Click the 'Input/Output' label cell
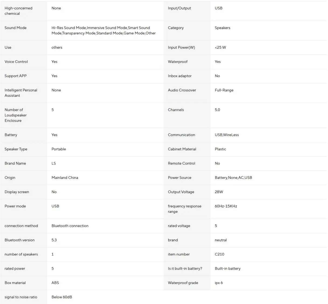The width and height of the screenshot is (328, 304). [179, 8]
